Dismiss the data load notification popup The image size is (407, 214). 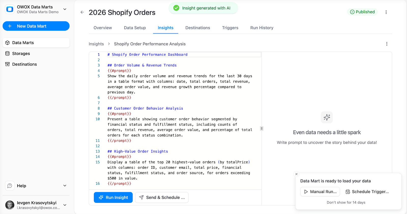pos(296,174)
